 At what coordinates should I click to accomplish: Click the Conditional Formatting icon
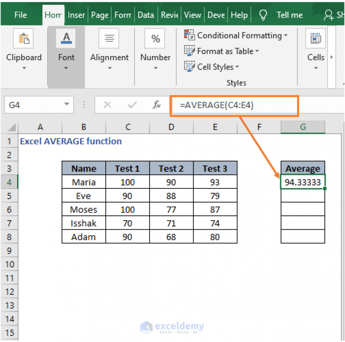(x=189, y=35)
